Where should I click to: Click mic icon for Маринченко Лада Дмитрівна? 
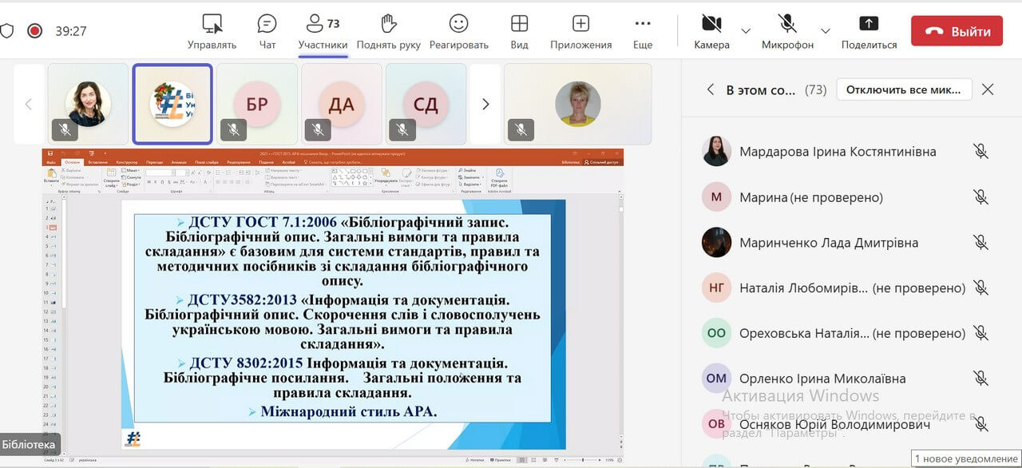pyautogui.click(x=980, y=242)
